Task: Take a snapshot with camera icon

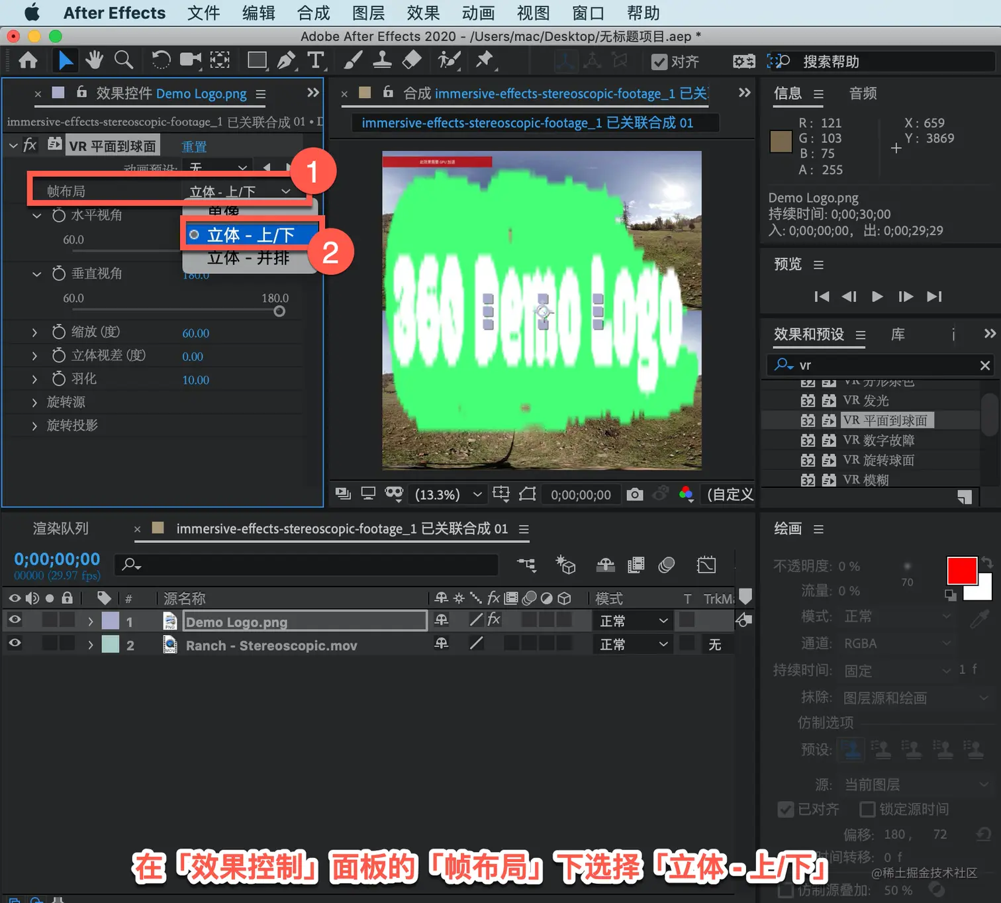Action: click(x=635, y=495)
